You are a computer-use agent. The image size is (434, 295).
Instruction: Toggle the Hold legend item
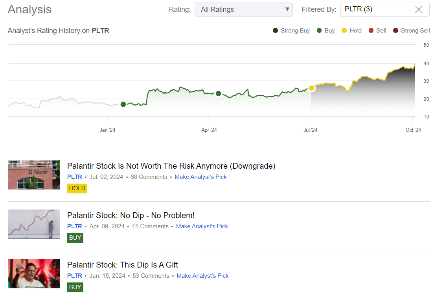tap(351, 31)
